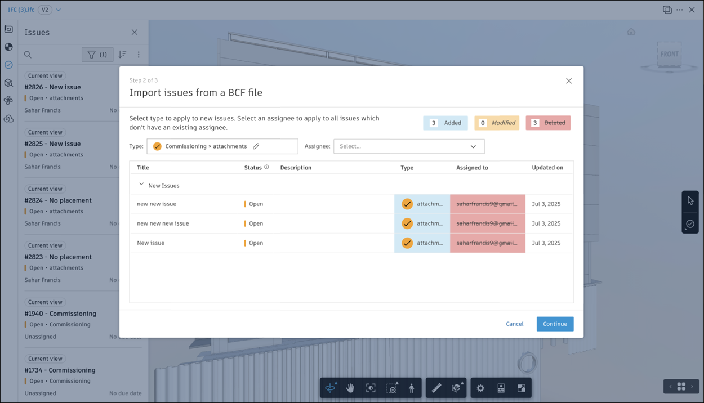
Task: Click the issue checkmark tool on right panel
Action: [690, 223]
